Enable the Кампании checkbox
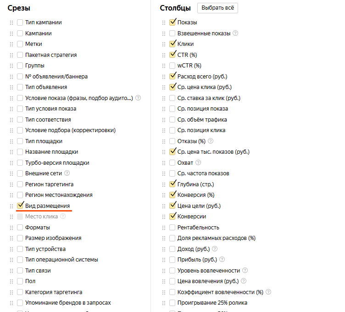 (x=20, y=33)
